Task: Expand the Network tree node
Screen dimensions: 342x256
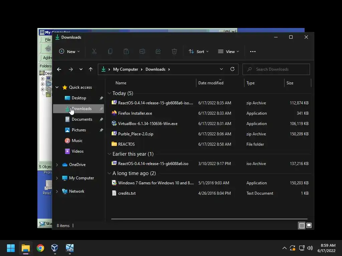Action: pos(57,191)
